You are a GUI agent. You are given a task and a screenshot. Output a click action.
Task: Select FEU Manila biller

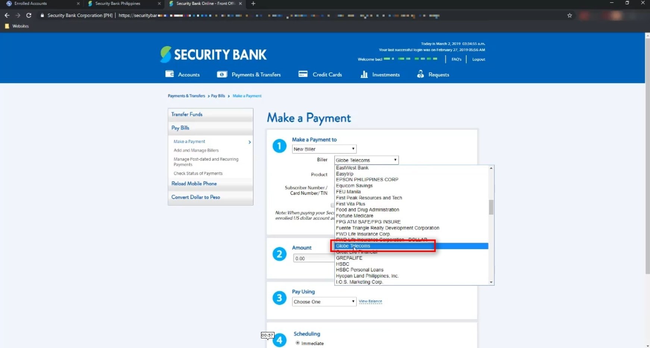(x=411, y=192)
